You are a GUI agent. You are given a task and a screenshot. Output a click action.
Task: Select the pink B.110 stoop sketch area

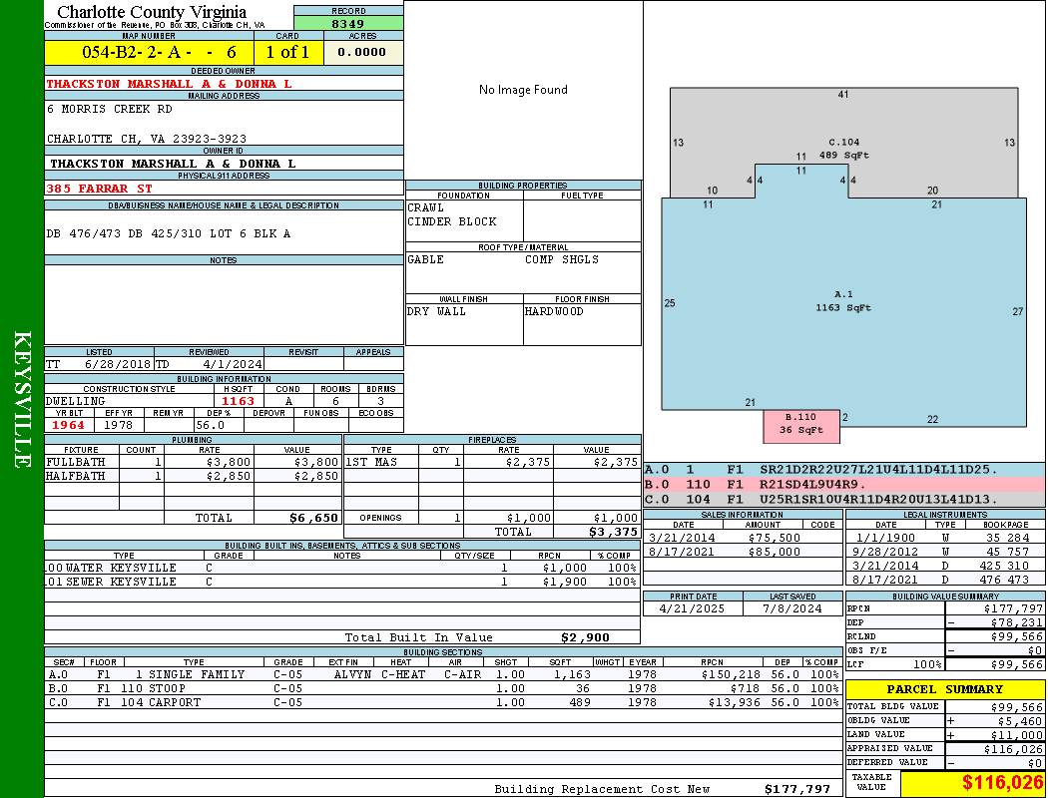[800, 425]
